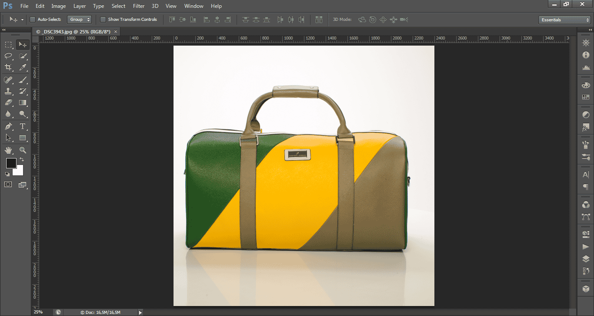
Task: Enable Show Transform Controls checkbox
Action: pyautogui.click(x=103, y=20)
